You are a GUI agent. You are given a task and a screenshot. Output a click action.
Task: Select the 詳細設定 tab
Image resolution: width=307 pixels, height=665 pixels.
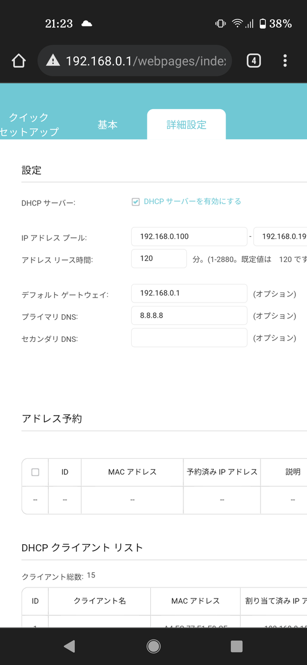[x=186, y=125]
